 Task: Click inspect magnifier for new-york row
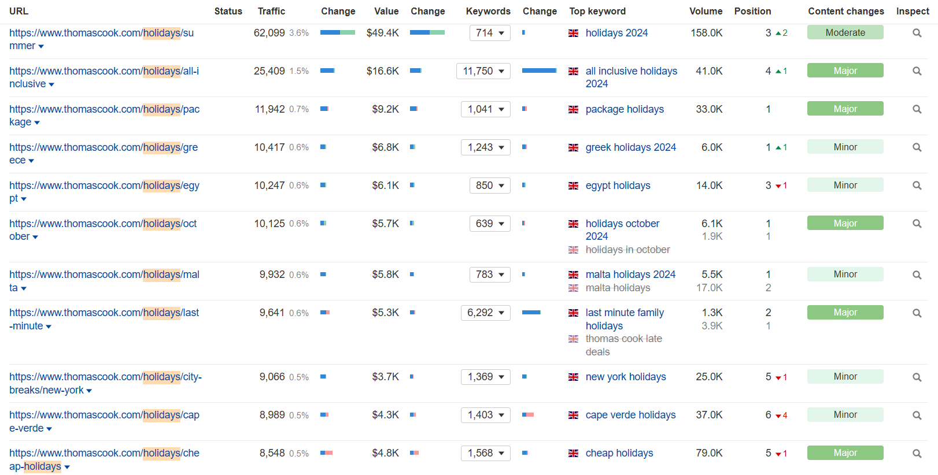[917, 377]
